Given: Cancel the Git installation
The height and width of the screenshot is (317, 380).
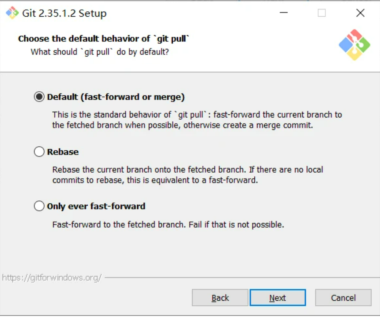Looking at the screenshot, I should [x=343, y=298].
